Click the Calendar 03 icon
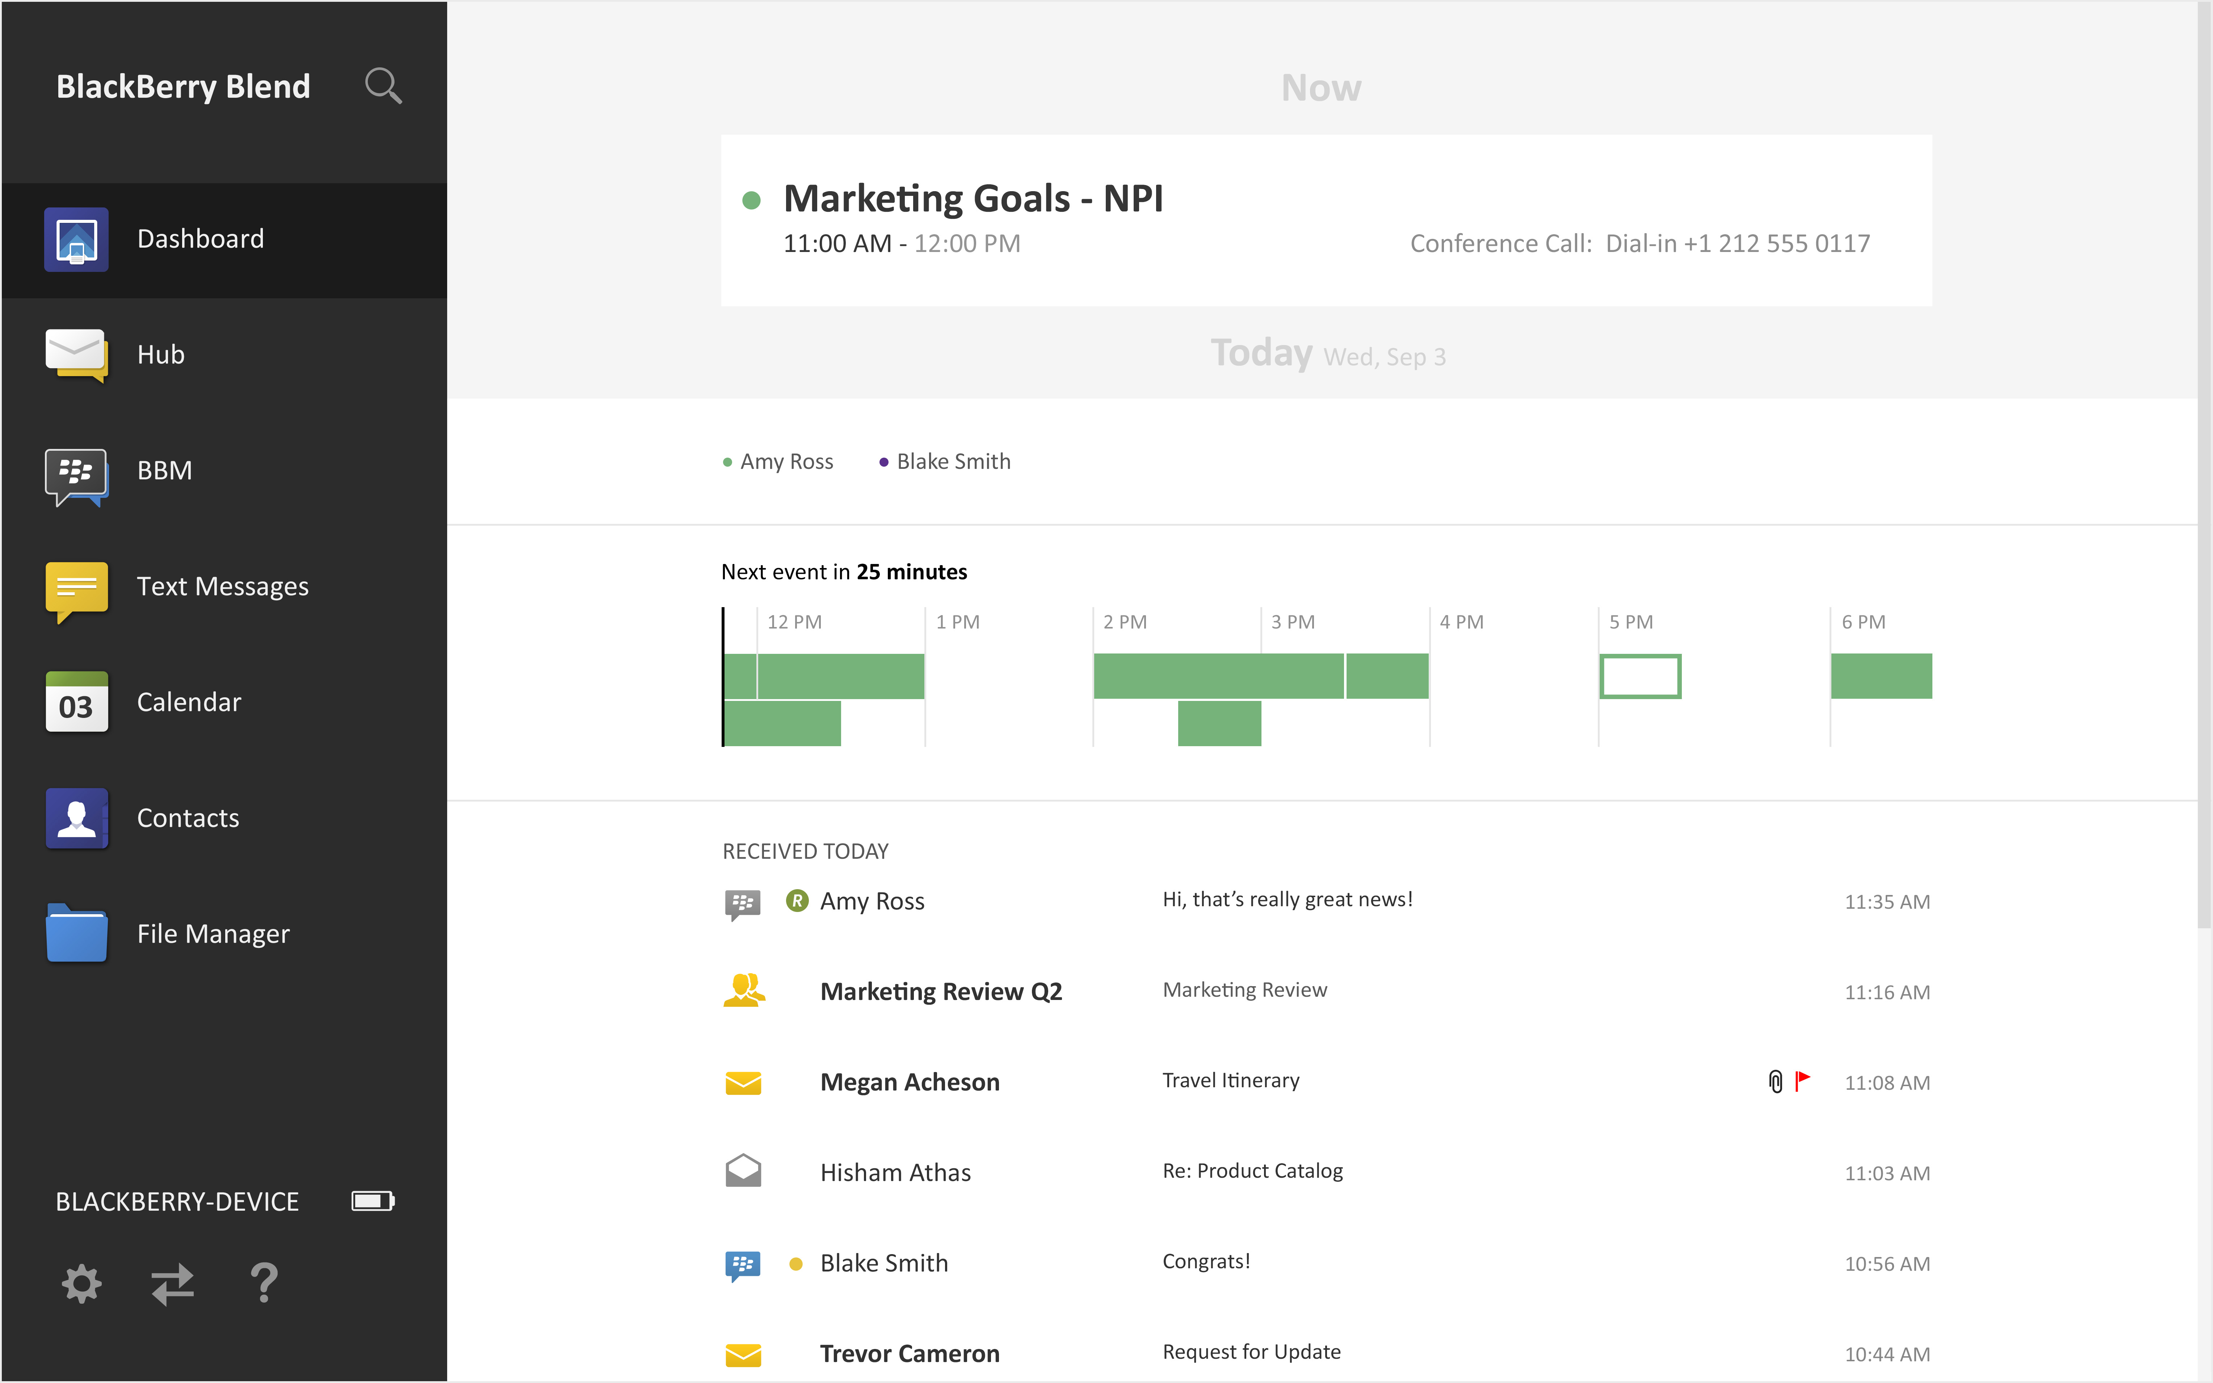2213x1383 pixels. [x=77, y=702]
